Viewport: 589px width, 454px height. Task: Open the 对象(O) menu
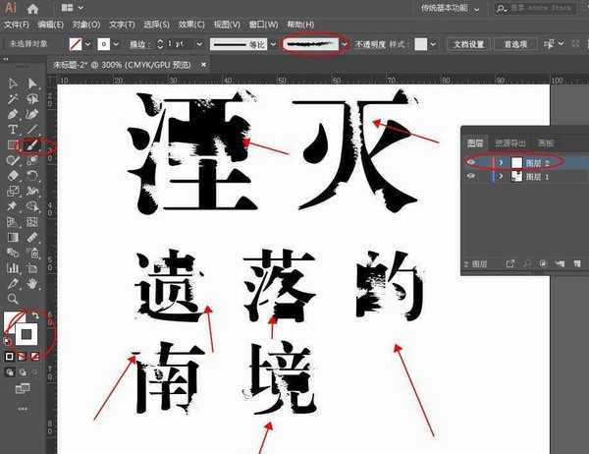86,25
